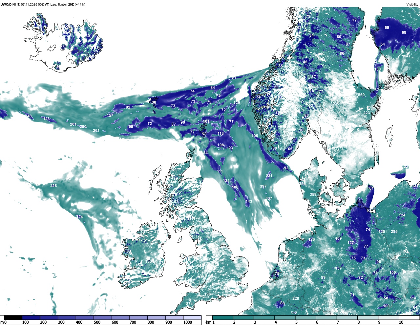Click the '359' visibility value on map
The width and height of the screenshot is (420, 325).
[313, 194]
